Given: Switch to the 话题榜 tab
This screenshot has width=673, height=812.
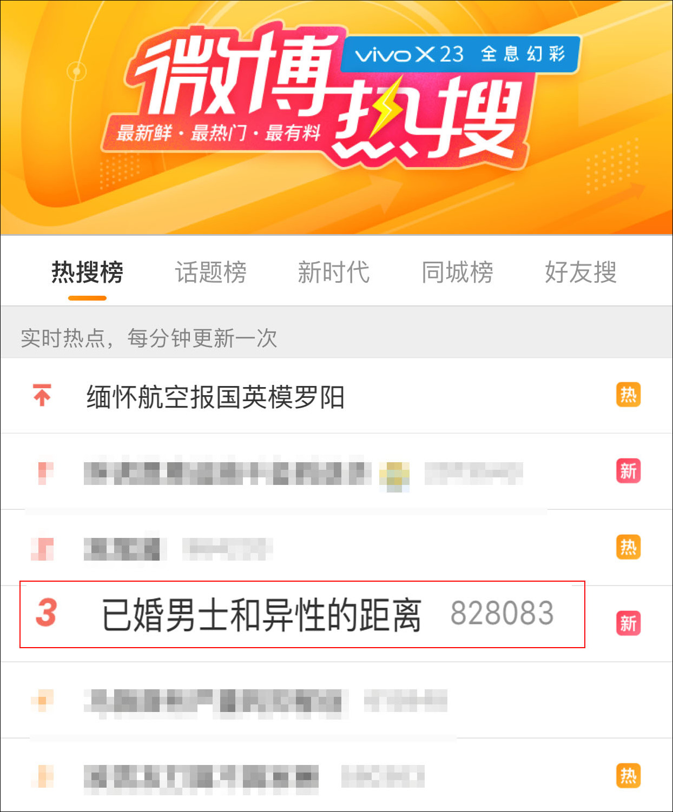Looking at the screenshot, I should [x=210, y=272].
